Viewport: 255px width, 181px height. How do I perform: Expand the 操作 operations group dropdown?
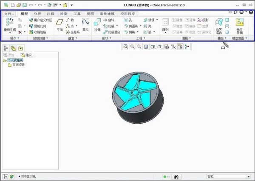[14, 38]
